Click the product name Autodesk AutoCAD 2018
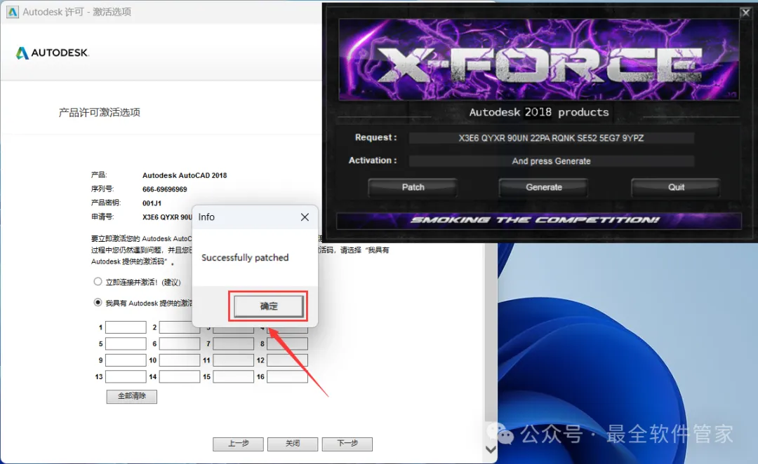 [x=185, y=175]
